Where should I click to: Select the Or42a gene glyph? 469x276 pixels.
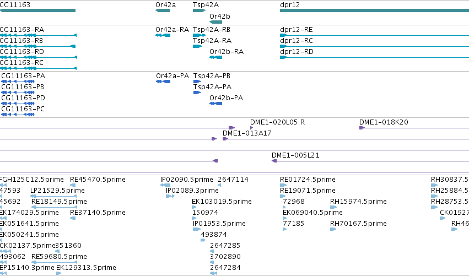tap(163, 10)
